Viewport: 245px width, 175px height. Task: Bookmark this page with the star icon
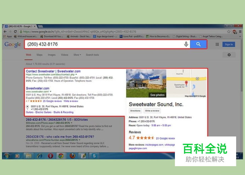tap(229, 32)
